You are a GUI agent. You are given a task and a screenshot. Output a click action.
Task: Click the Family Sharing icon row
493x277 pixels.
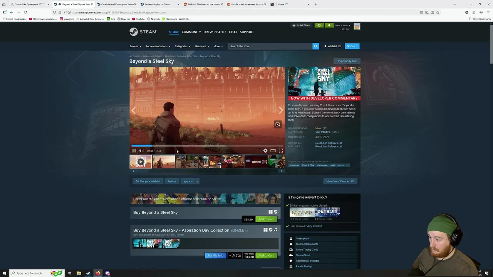323,266
